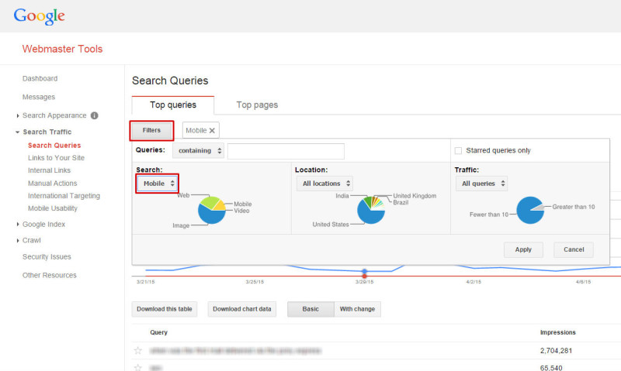621x371 pixels.
Task: Select Basic view mode
Action: coord(310,309)
